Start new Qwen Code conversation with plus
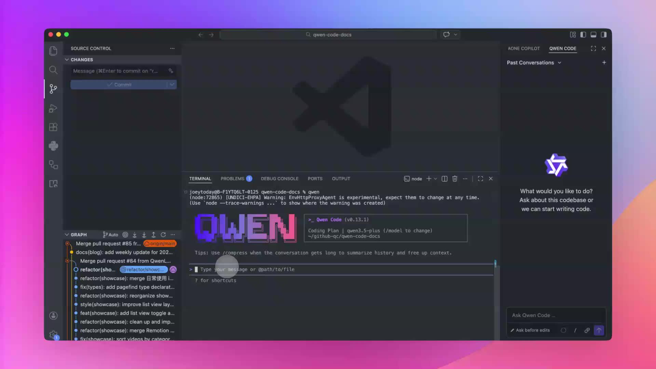656x369 pixels. pos(604,63)
